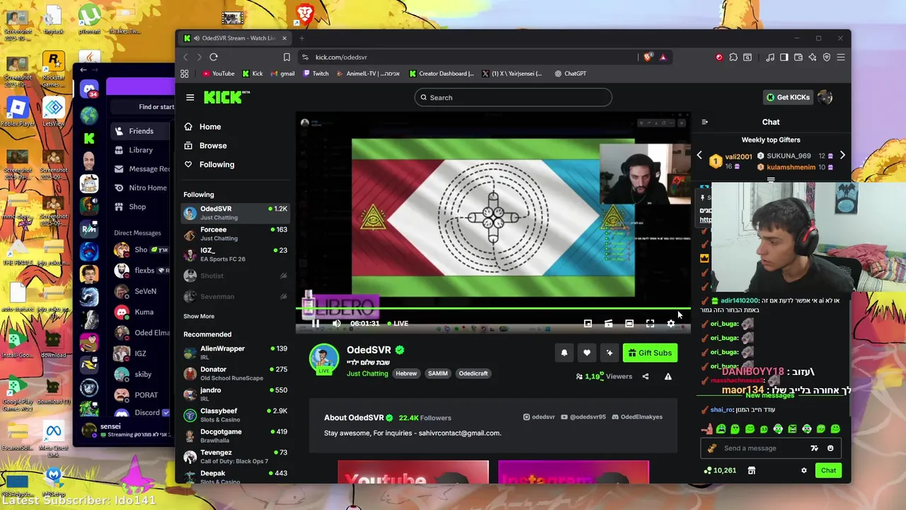Select Friends in Discord window

click(x=141, y=131)
